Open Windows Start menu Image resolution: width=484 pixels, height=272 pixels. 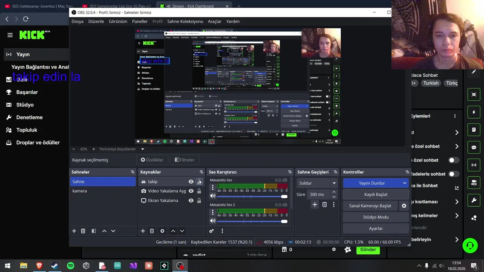(x=8, y=266)
